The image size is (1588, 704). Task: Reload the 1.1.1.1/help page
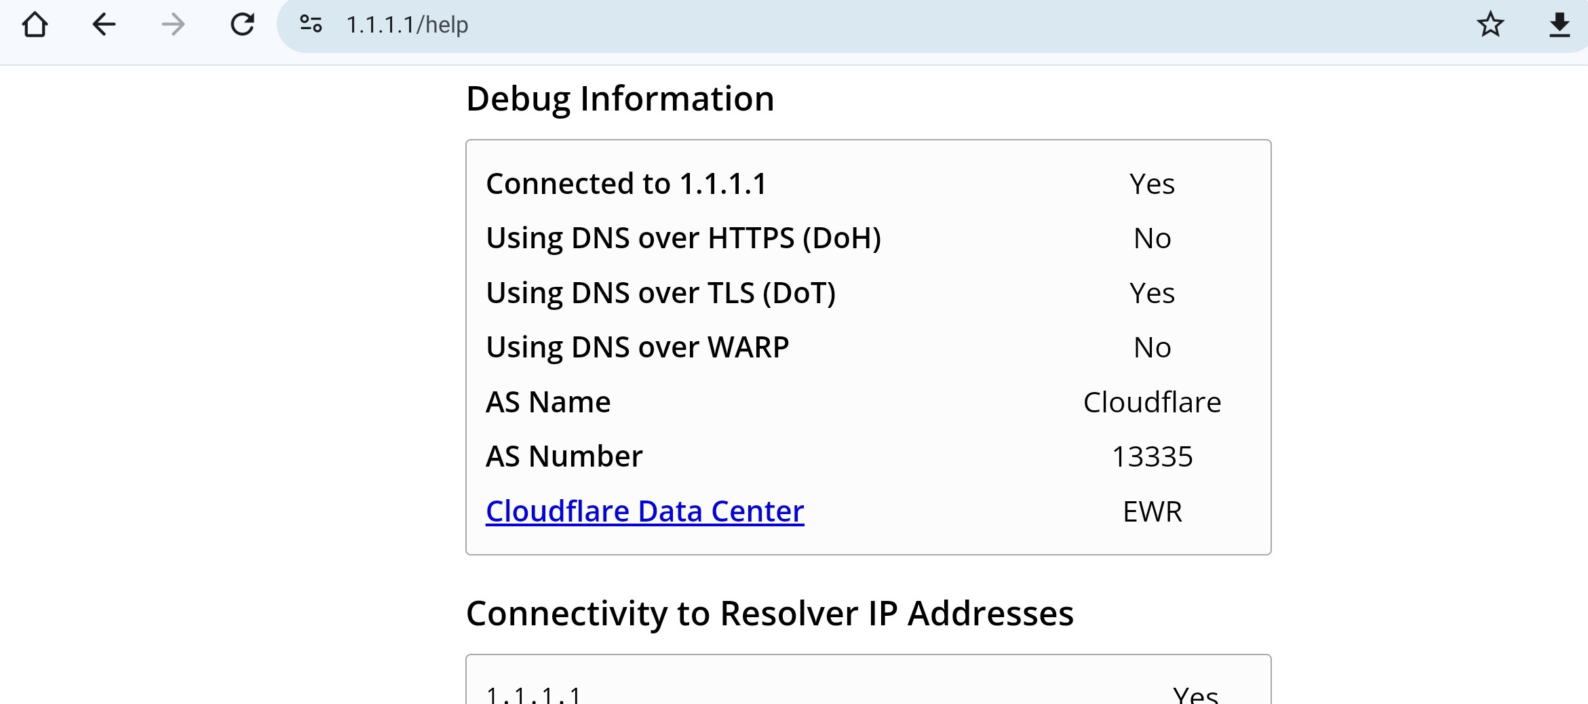(242, 25)
